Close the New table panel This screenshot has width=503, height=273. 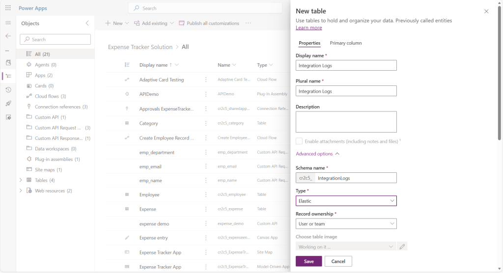click(486, 11)
